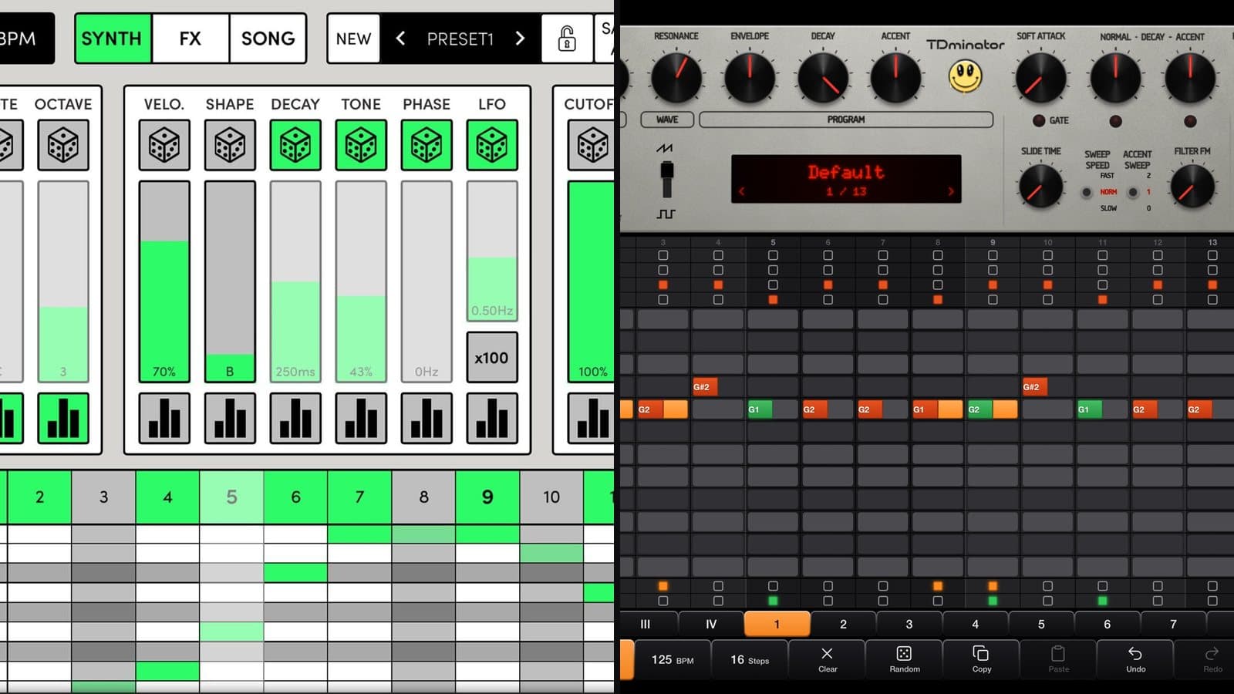Click the G#2 note at step 10

1034,387
